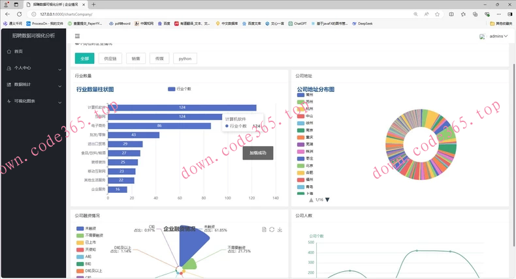Toggle 未融资 legend item in financing chart
516x279 pixels.
coord(86,228)
